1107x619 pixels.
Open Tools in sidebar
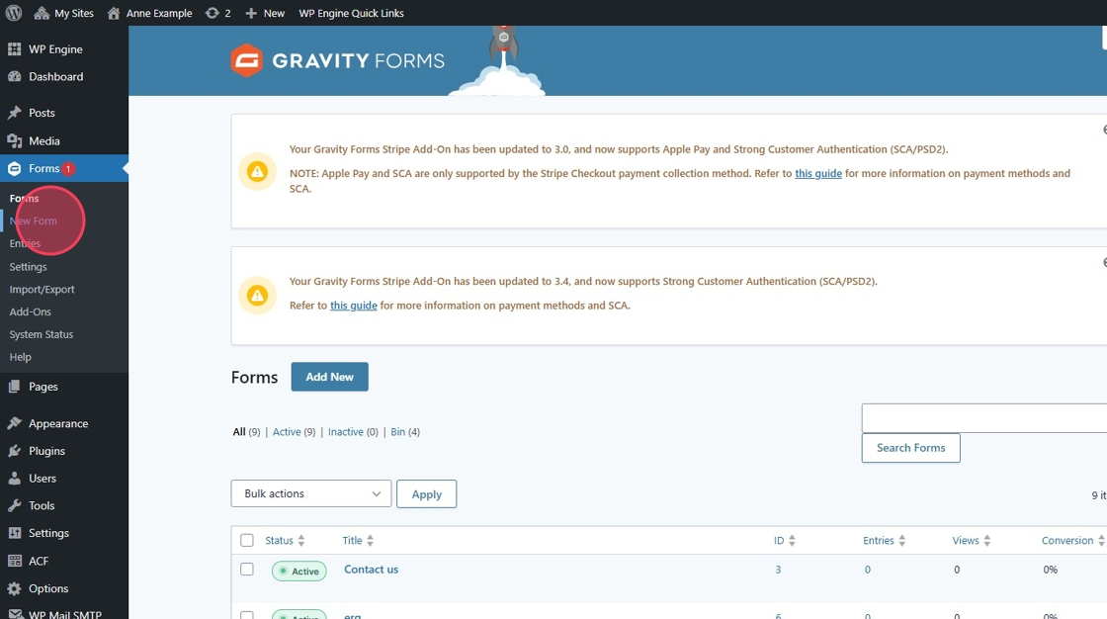point(64,505)
